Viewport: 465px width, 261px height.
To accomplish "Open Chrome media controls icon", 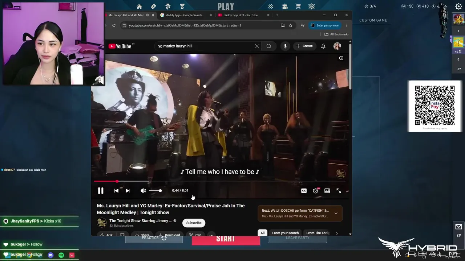I will [x=303, y=25].
